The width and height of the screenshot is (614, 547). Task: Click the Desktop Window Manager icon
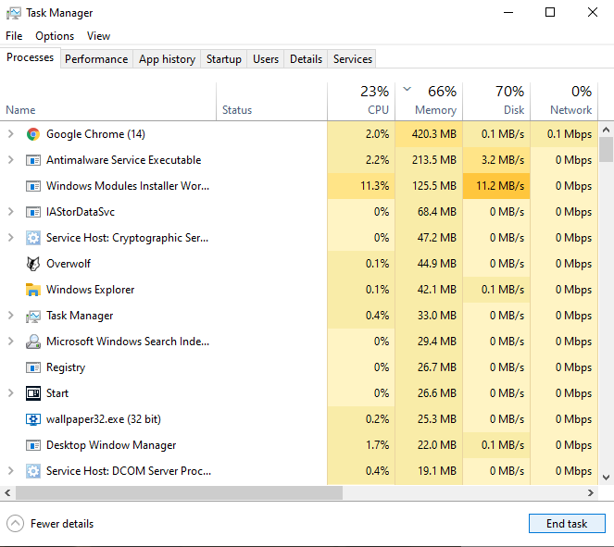pyautogui.click(x=33, y=445)
